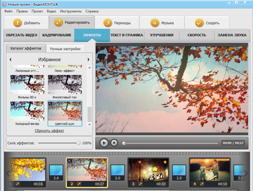Click the pencil edit icon on clip 2
The image size is (253, 191).
pyautogui.click(x=79, y=184)
